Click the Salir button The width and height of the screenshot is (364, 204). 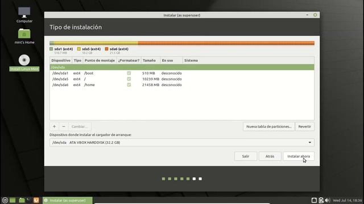(246, 156)
